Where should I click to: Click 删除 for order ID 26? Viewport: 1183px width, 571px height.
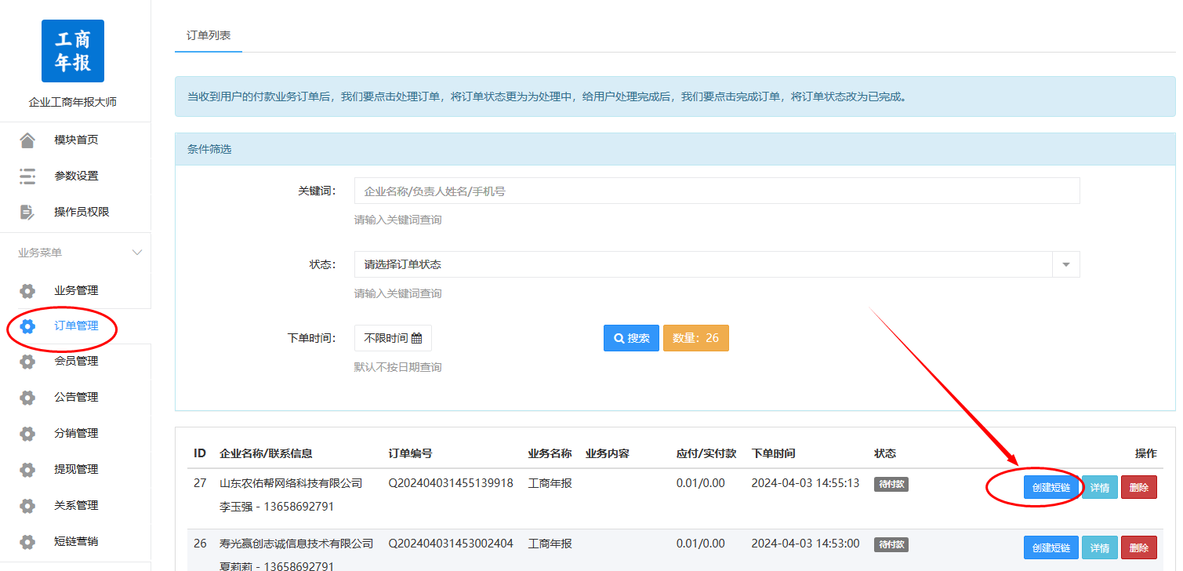[1139, 547]
